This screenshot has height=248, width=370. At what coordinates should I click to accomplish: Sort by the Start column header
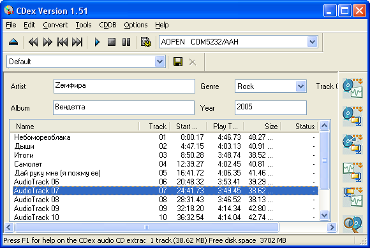(188, 127)
